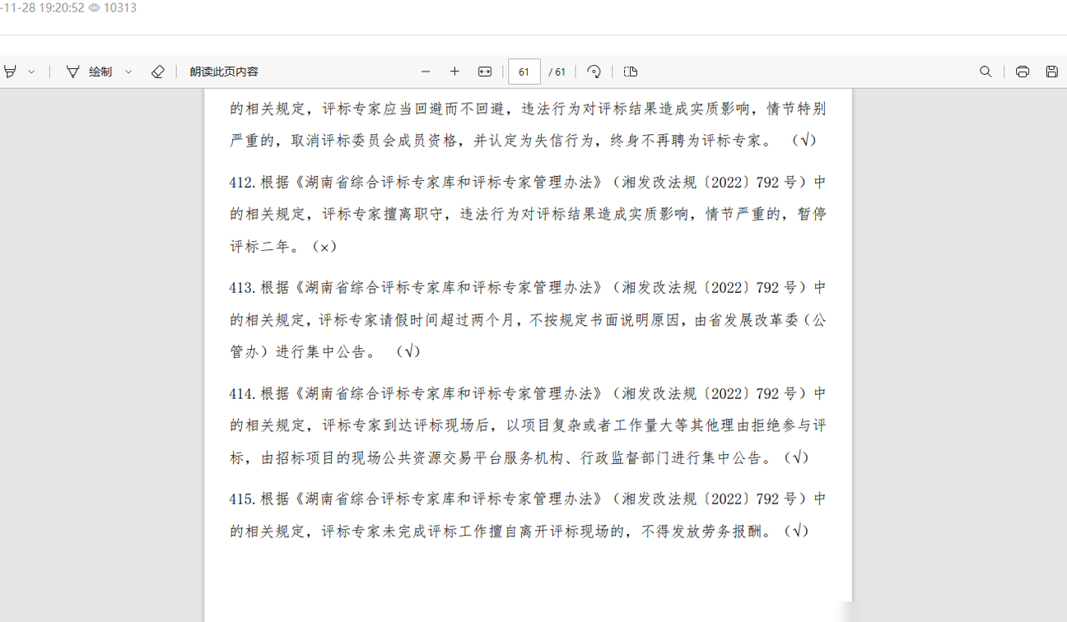Open the 绘制 draw options dropdown arrow
Image resolution: width=1067 pixels, height=622 pixels.
[x=128, y=72]
